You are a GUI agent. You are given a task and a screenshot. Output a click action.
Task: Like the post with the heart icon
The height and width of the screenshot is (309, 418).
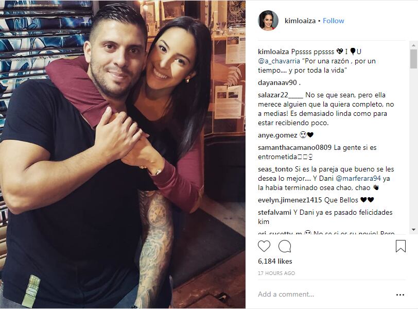[264, 246]
